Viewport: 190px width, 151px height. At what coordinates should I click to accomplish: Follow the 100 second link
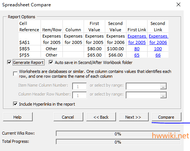[x=158, y=49]
